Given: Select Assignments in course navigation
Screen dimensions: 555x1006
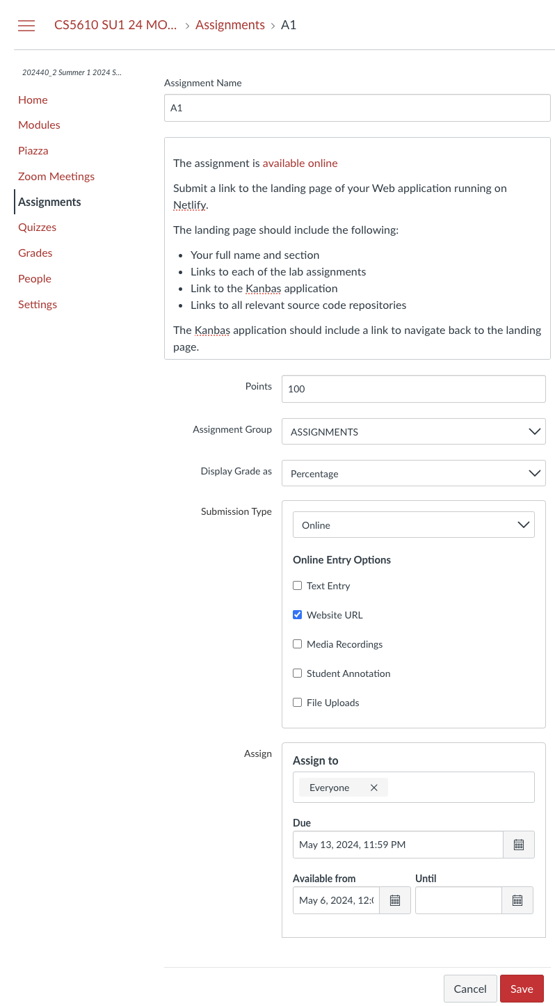Looking at the screenshot, I should click(49, 202).
